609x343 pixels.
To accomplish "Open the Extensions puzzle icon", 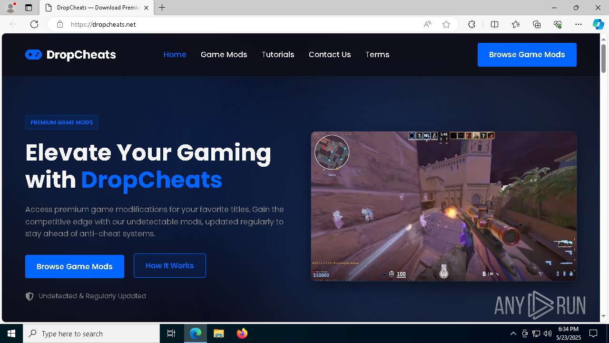I will coord(471,24).
